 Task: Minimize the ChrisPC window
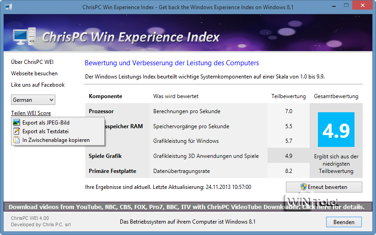click(333, 6)
